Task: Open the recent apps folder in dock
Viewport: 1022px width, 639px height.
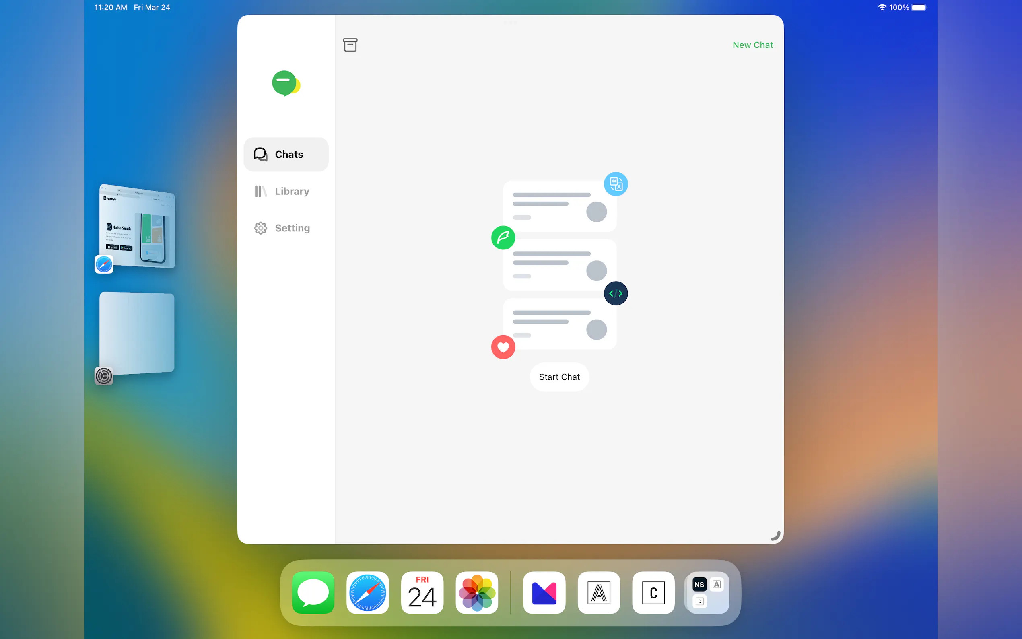Action: point(707,592)
